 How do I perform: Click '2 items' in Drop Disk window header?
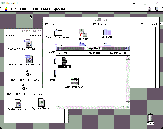[x=63, y=53]
